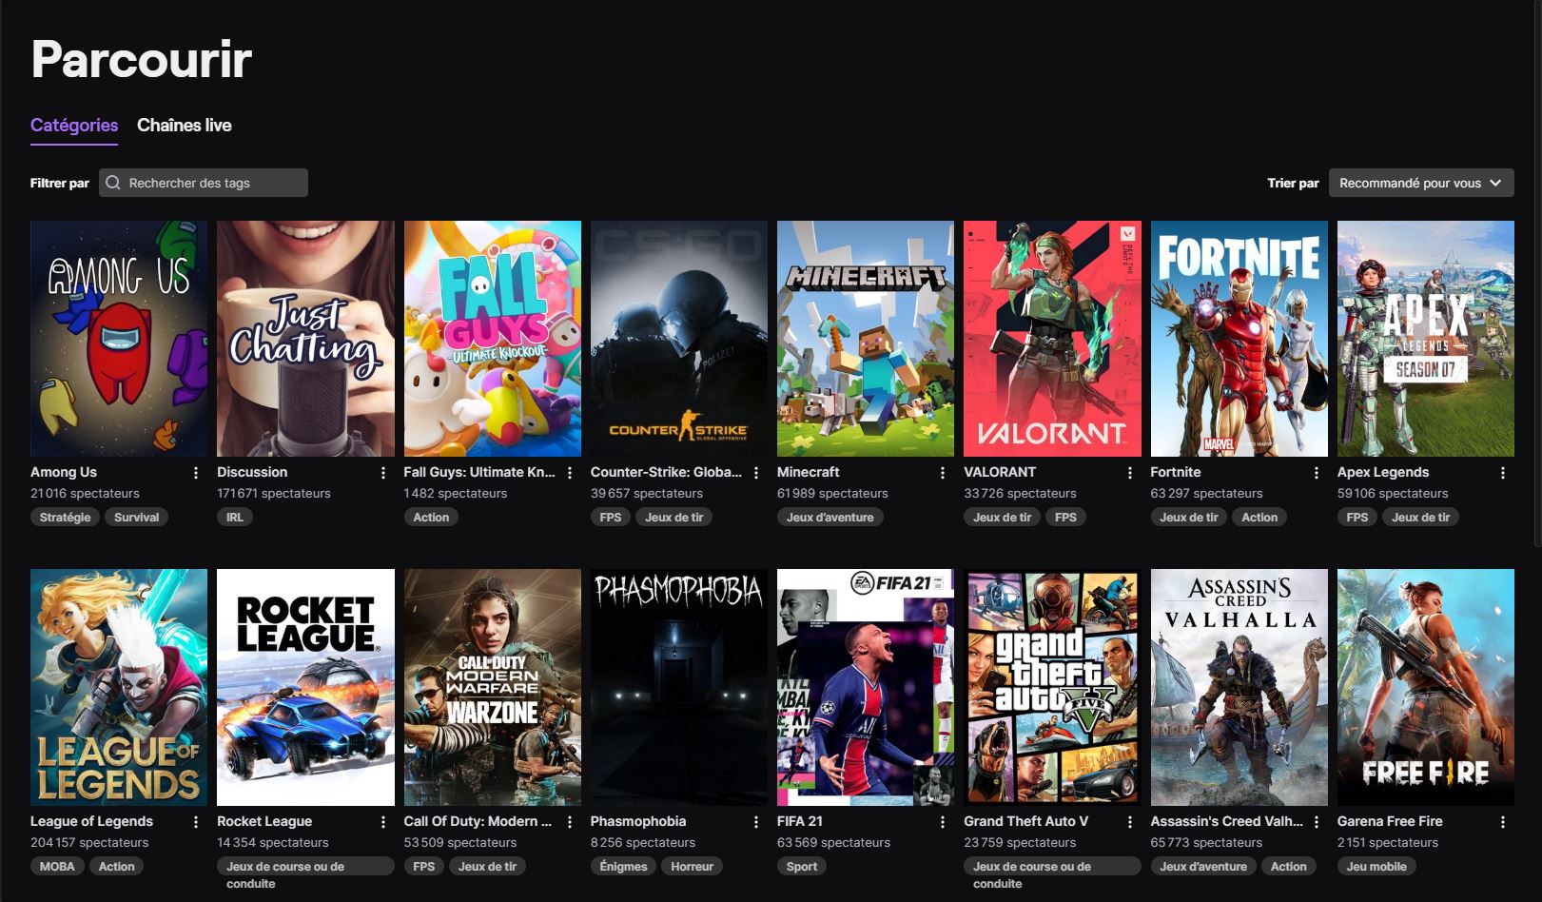Open the Minecraft cover art
The width and height of the screenshot is (1542, 902).
coord(866,339)
